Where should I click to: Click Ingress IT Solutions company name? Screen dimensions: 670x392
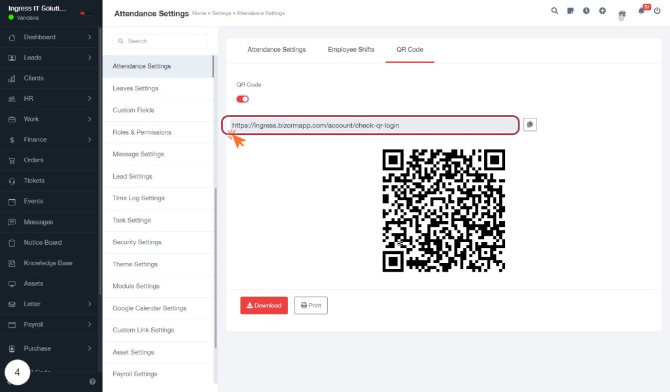[x=37, y=8]
